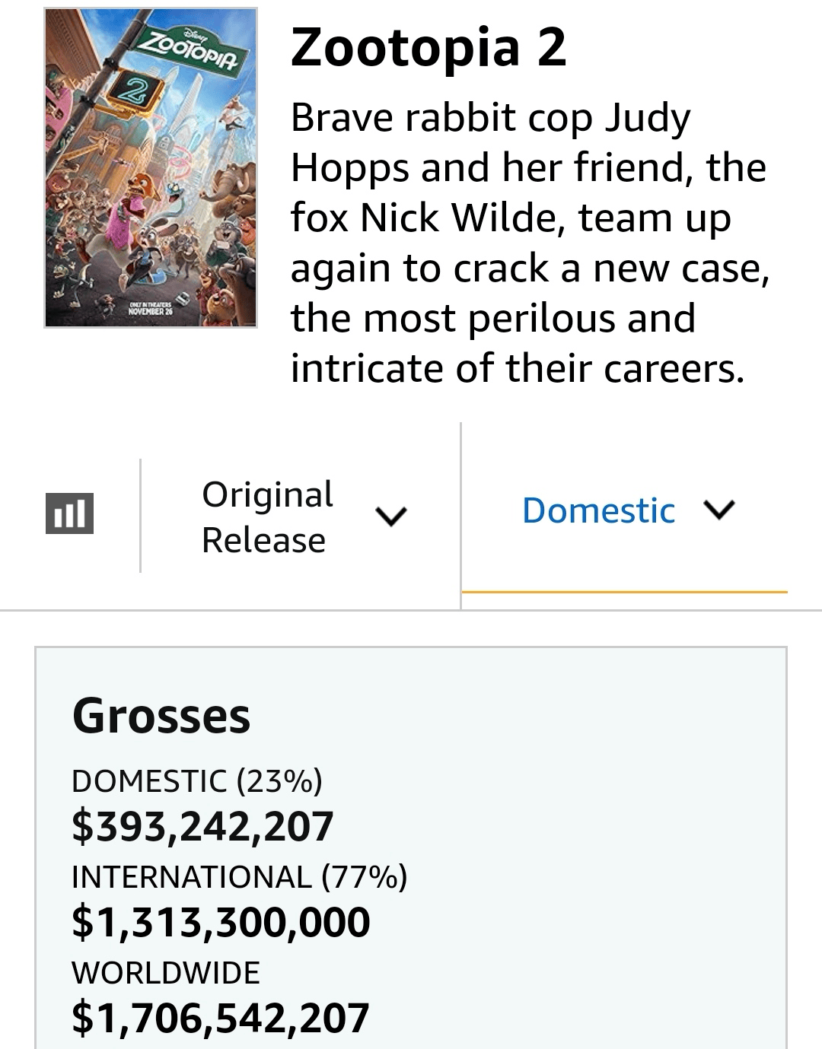Open the chevron next to Domestic
The width and height of the screenshot is (822, 1049).
[719, 509]
